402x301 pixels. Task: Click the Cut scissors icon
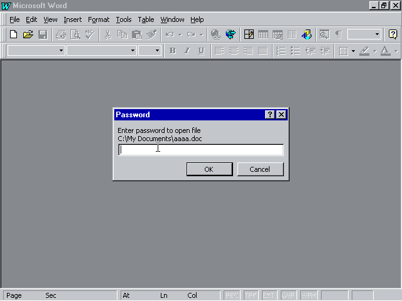108,34
